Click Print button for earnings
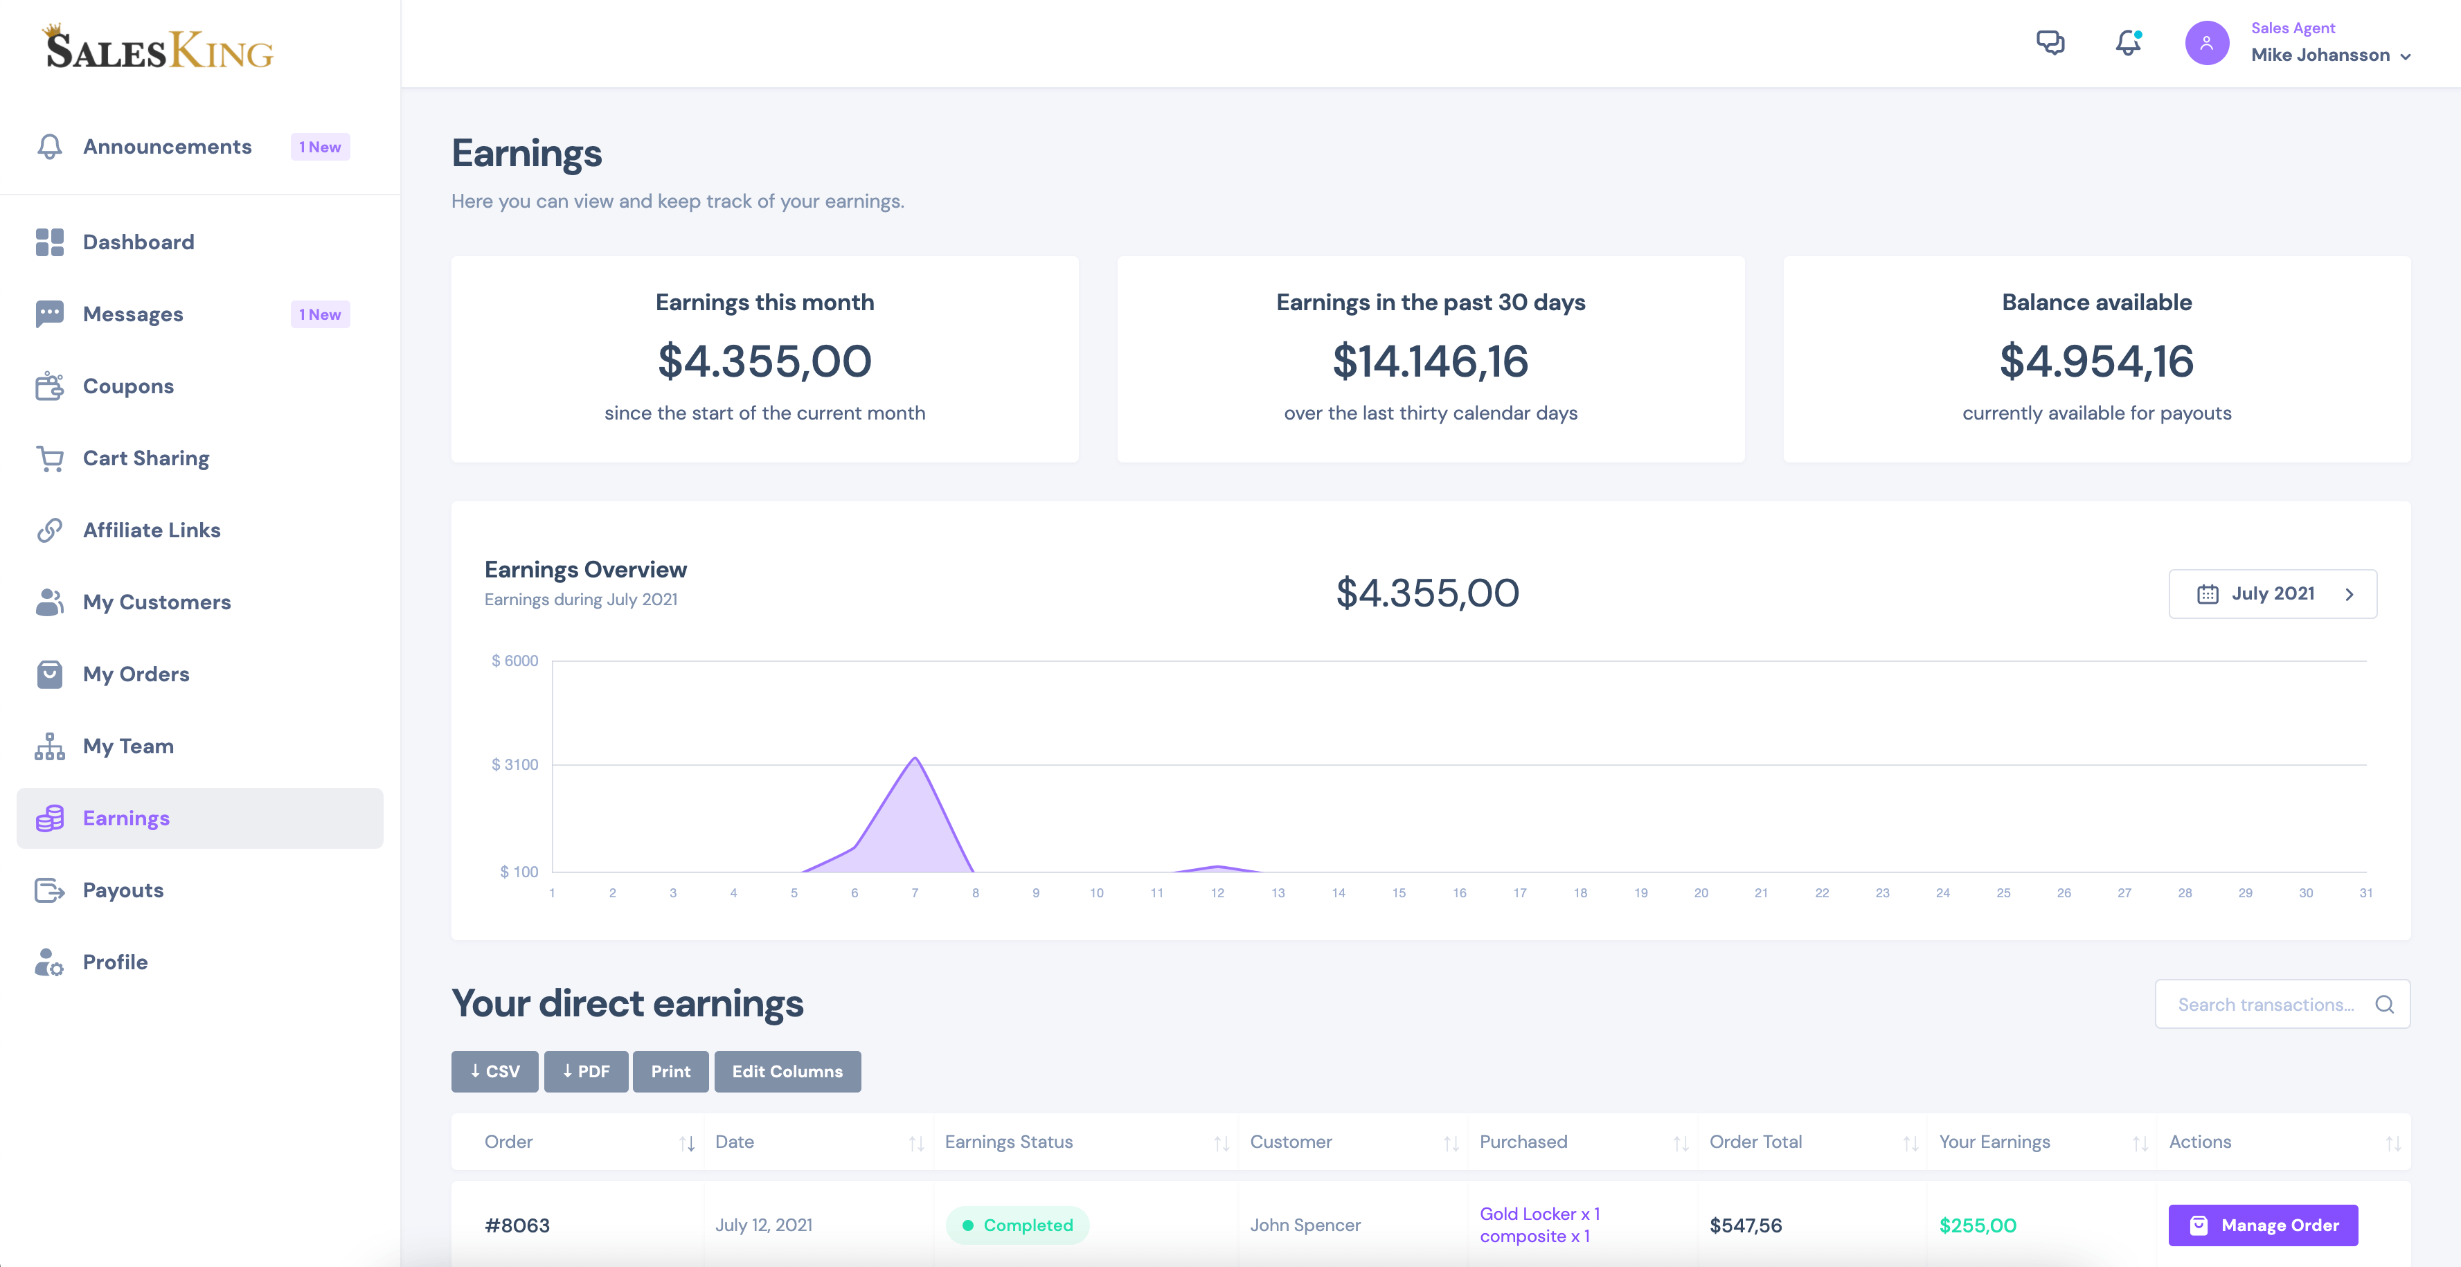 670,1070
